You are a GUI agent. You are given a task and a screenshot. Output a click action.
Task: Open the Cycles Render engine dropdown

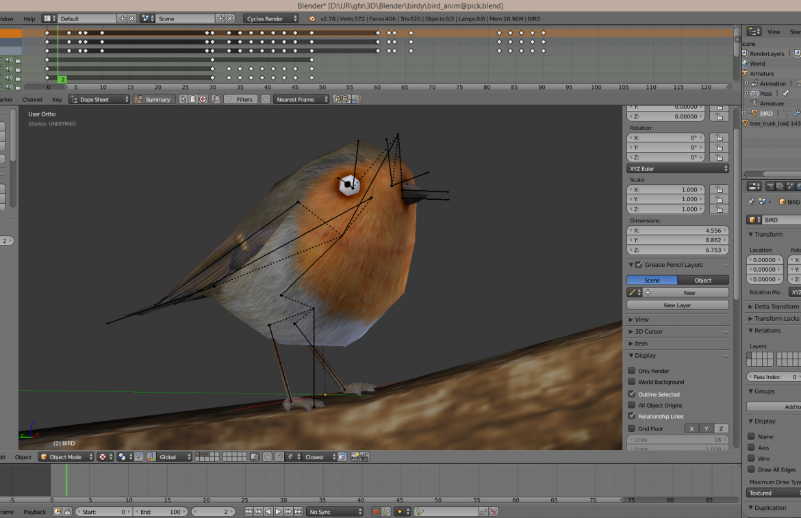click(x=270, y=18)
